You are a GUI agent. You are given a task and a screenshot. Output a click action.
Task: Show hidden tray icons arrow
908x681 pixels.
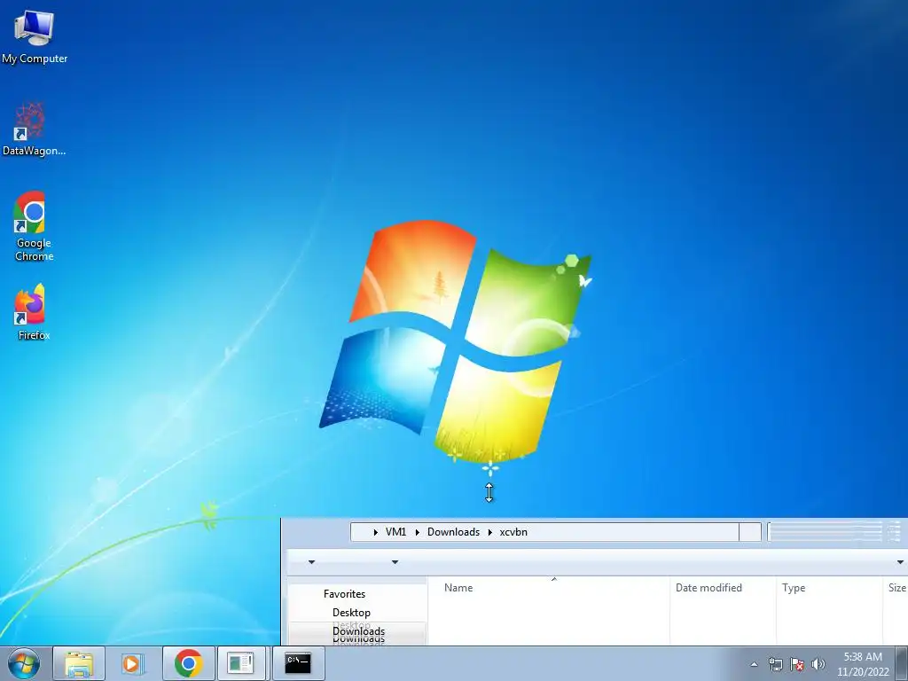[754, 664]
